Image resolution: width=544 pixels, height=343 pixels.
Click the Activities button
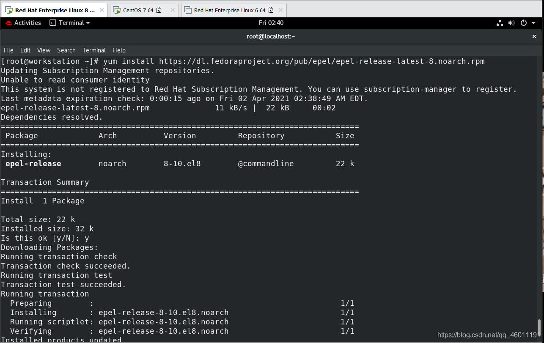click(x=27, y=23)
